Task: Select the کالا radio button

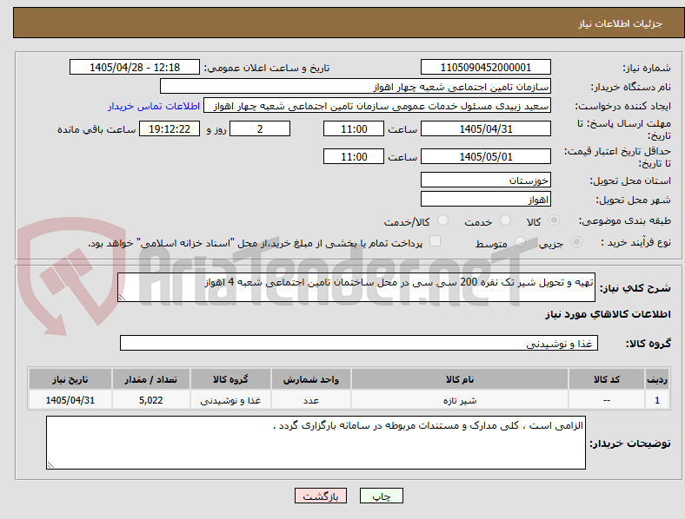Action: 554,220
